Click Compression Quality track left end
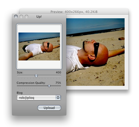This screenshot has height=127, width=139. (x=17, y=86)
